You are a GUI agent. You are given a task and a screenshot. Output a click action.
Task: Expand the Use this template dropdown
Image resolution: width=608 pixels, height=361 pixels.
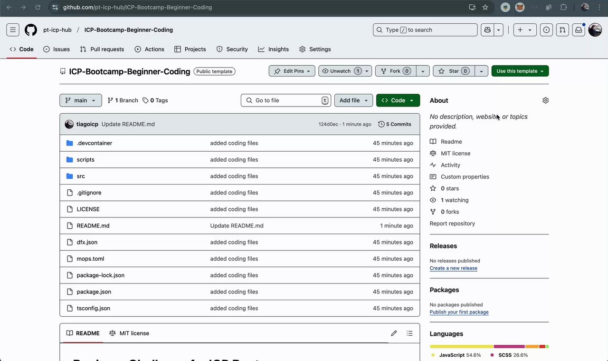point(520,71)
